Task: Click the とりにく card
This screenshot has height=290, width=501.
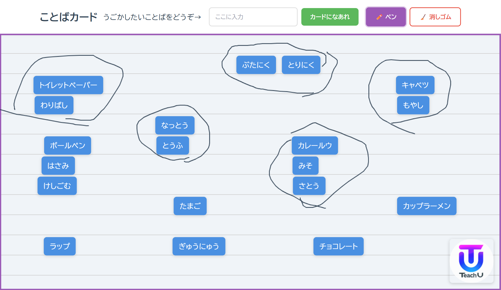Action: pyautogui.click(x=301, y=65)
